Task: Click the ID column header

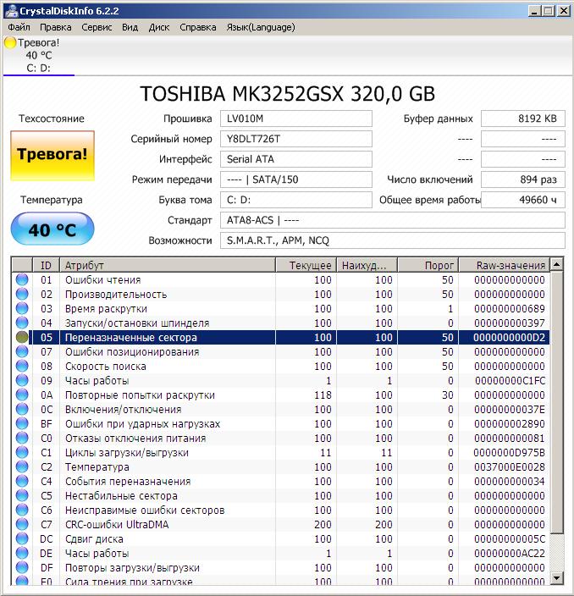Action: (46, 265)
